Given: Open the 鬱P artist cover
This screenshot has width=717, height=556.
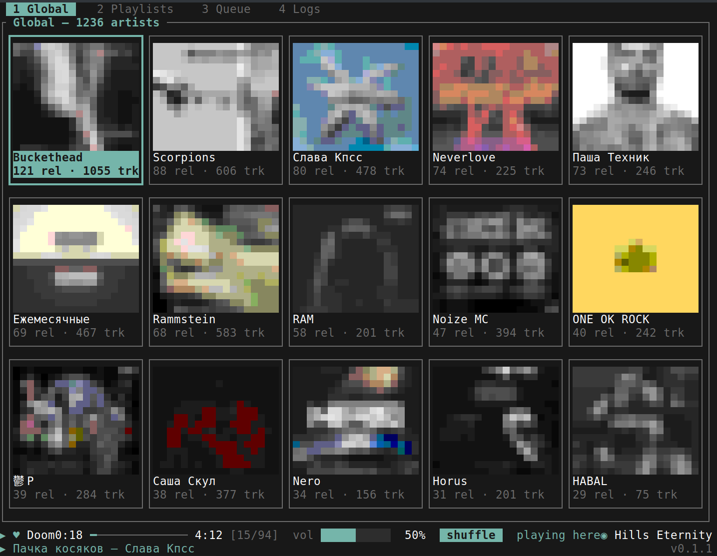Looking at the screenshot, I should (x=76, y=421).
